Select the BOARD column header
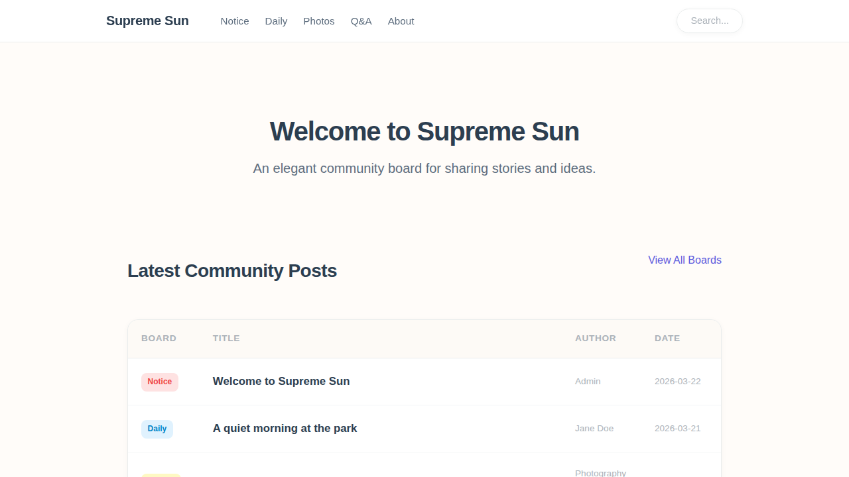 click(159, 338)
